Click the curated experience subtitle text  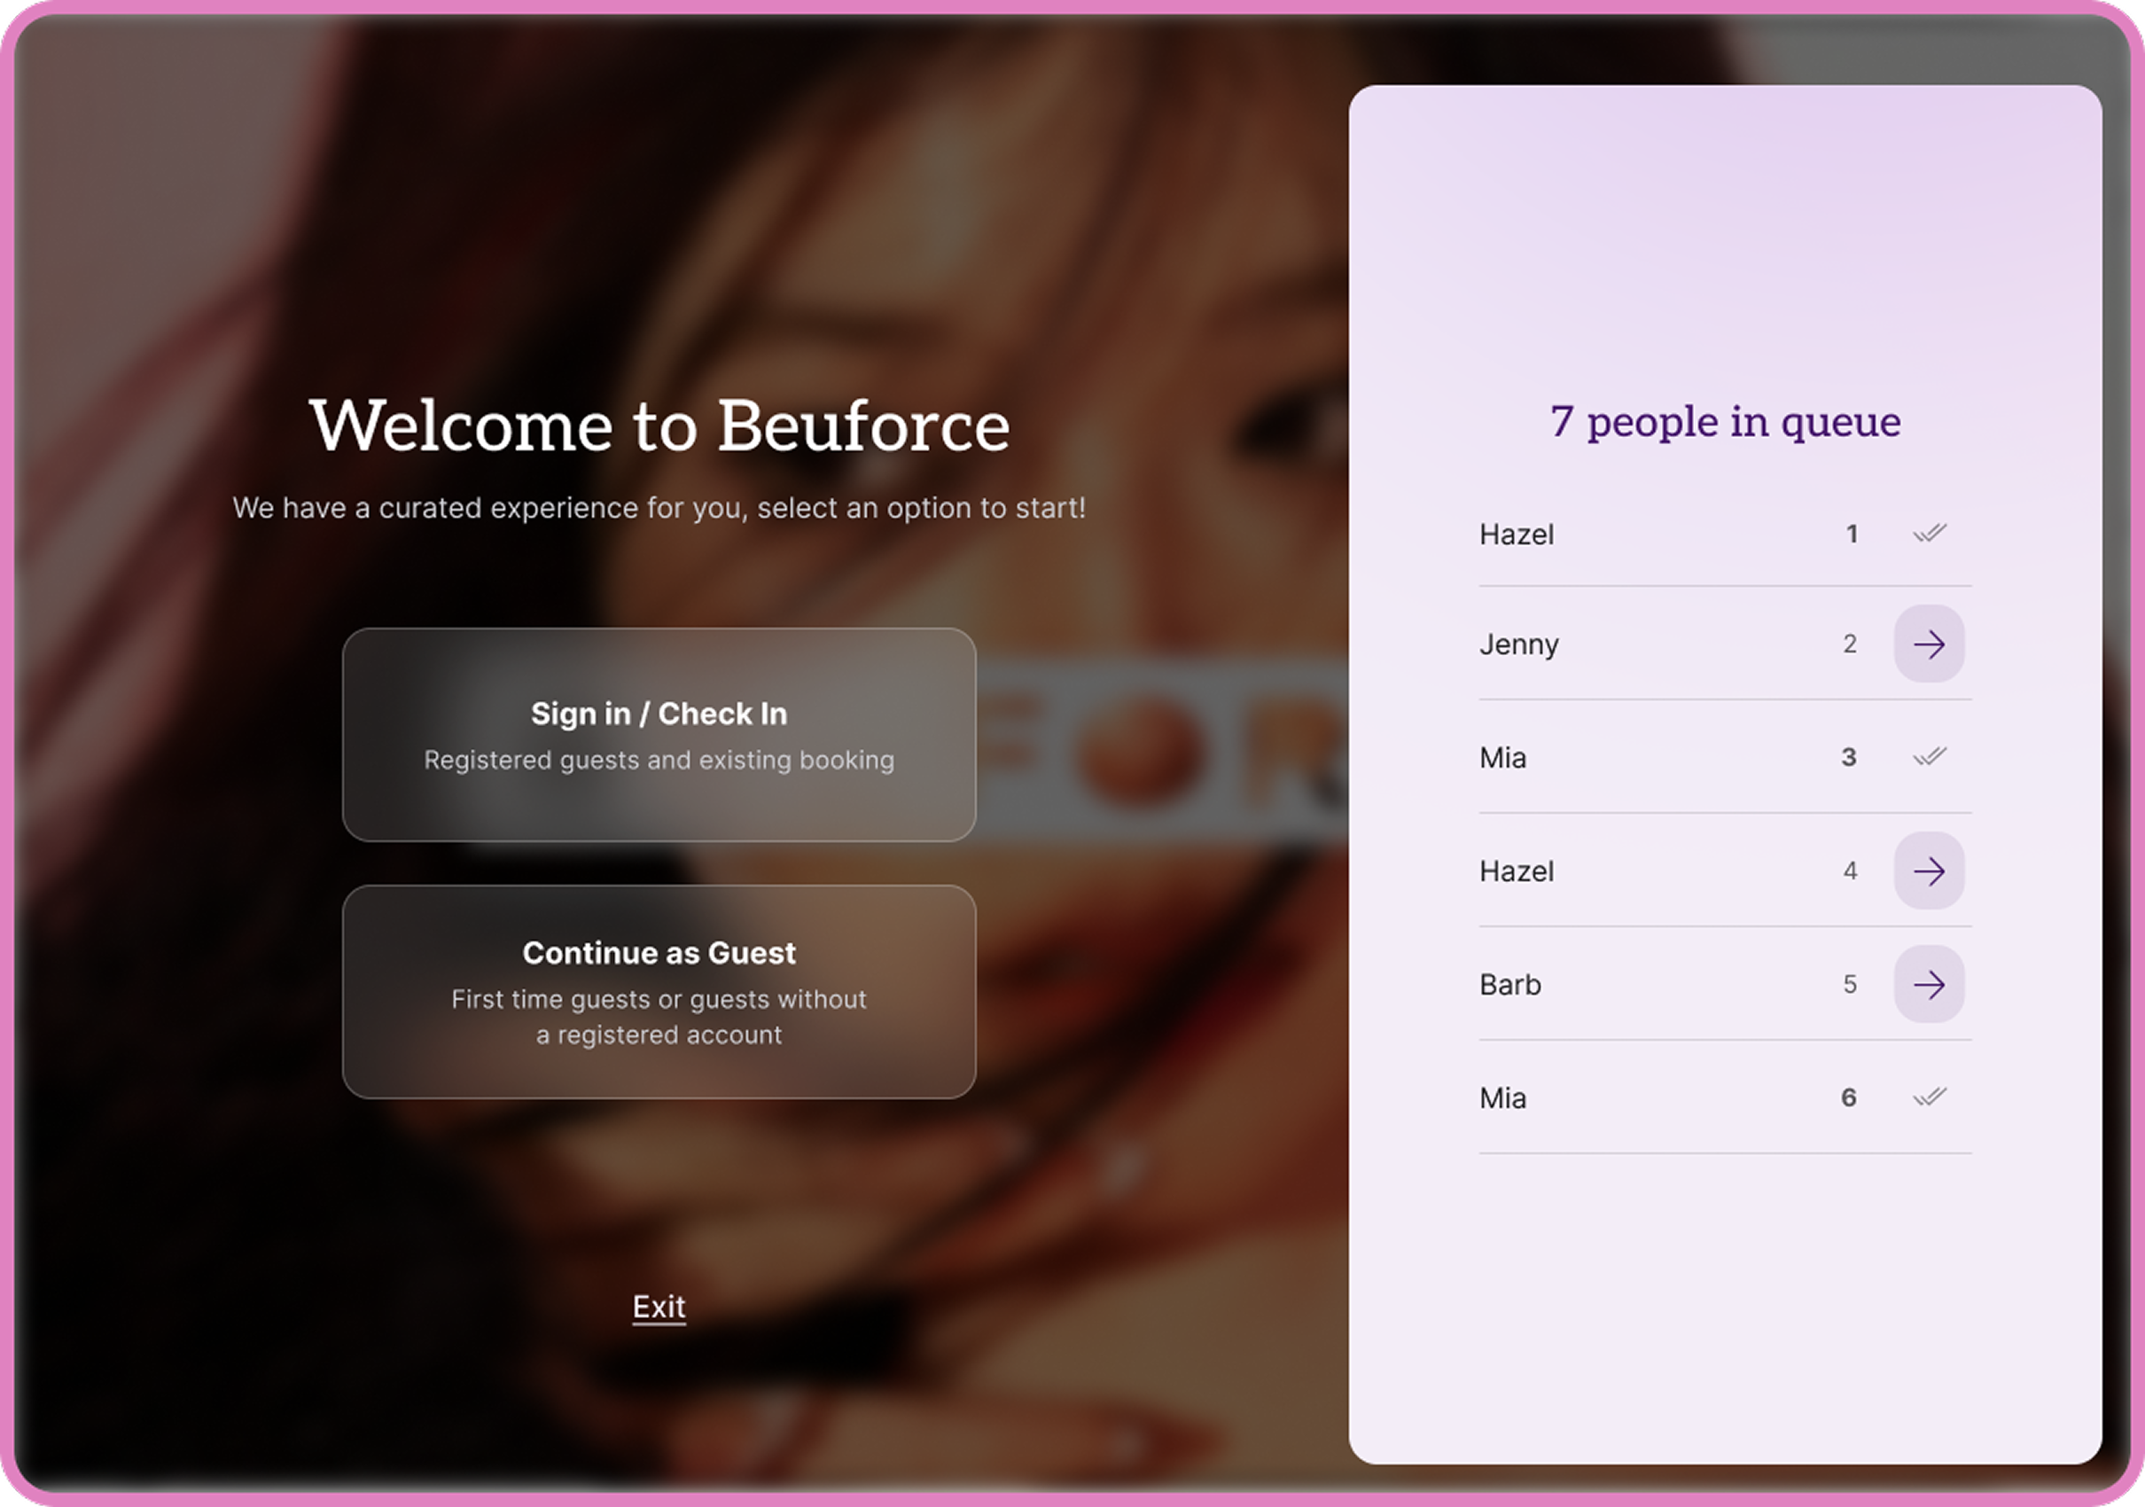click(659, 508)
